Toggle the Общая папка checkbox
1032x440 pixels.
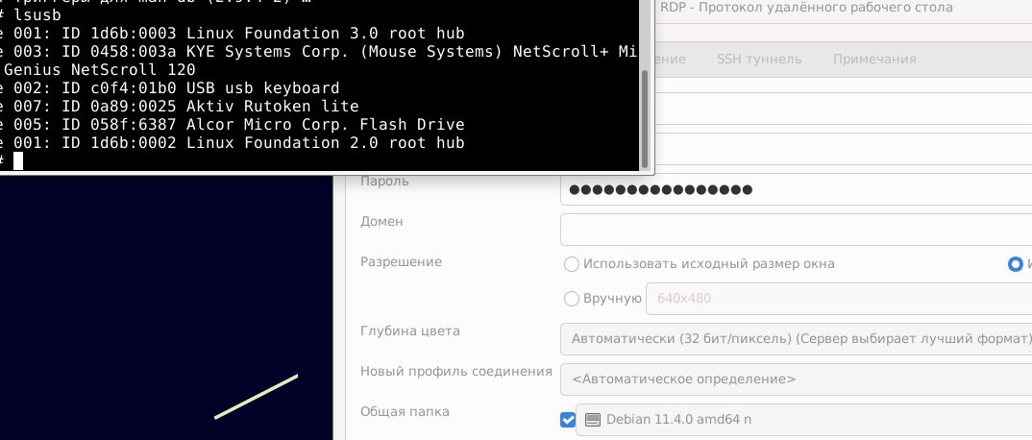[x=568, y=420]
